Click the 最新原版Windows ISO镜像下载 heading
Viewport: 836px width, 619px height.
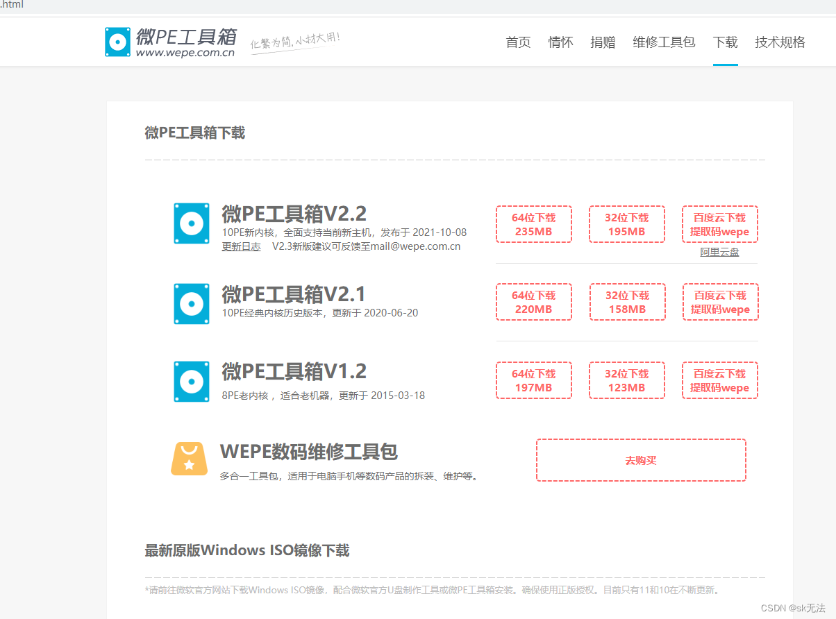(x=246, y=551)
